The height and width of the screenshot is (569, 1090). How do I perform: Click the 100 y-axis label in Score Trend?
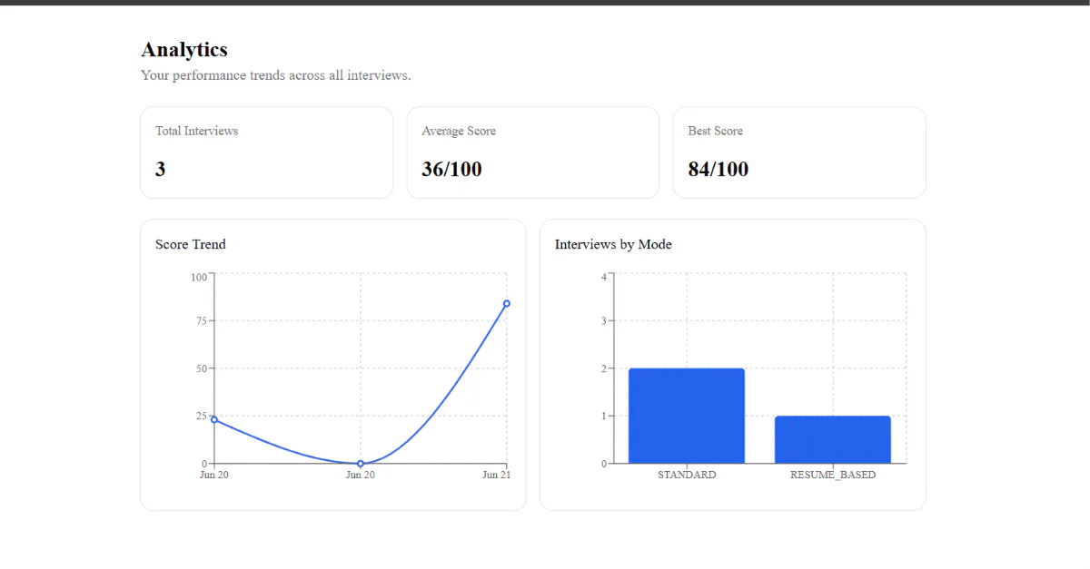pos(199,277)
